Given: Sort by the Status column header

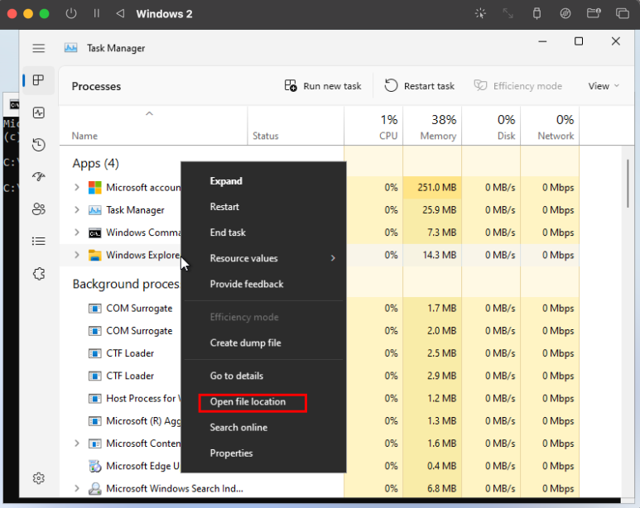Looking at the screenshot, I should [296, 127].
